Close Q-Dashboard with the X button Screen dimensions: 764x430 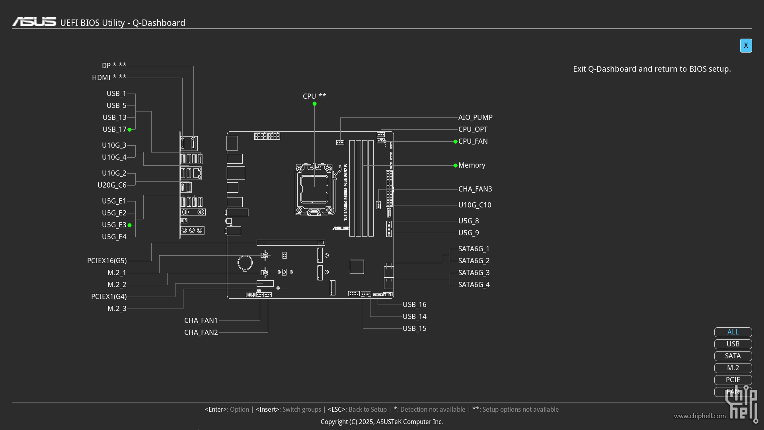pyautogui.click(x=746, y=45)
